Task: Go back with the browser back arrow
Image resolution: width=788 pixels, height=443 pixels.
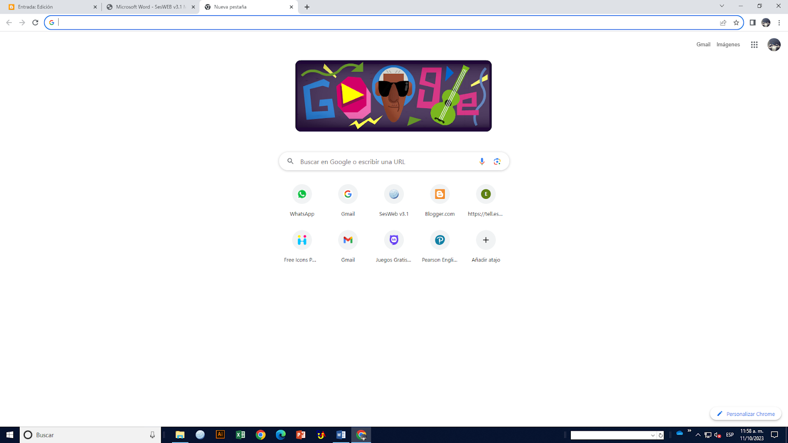Action: pyautogui.click(x=9, y=23)
